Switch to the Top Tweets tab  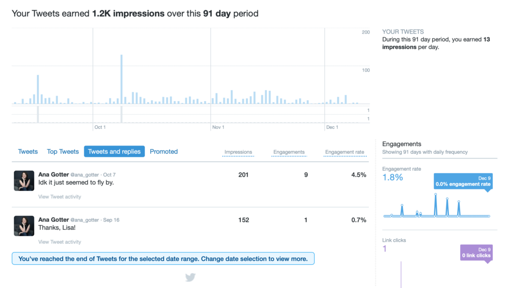(63, 151)
